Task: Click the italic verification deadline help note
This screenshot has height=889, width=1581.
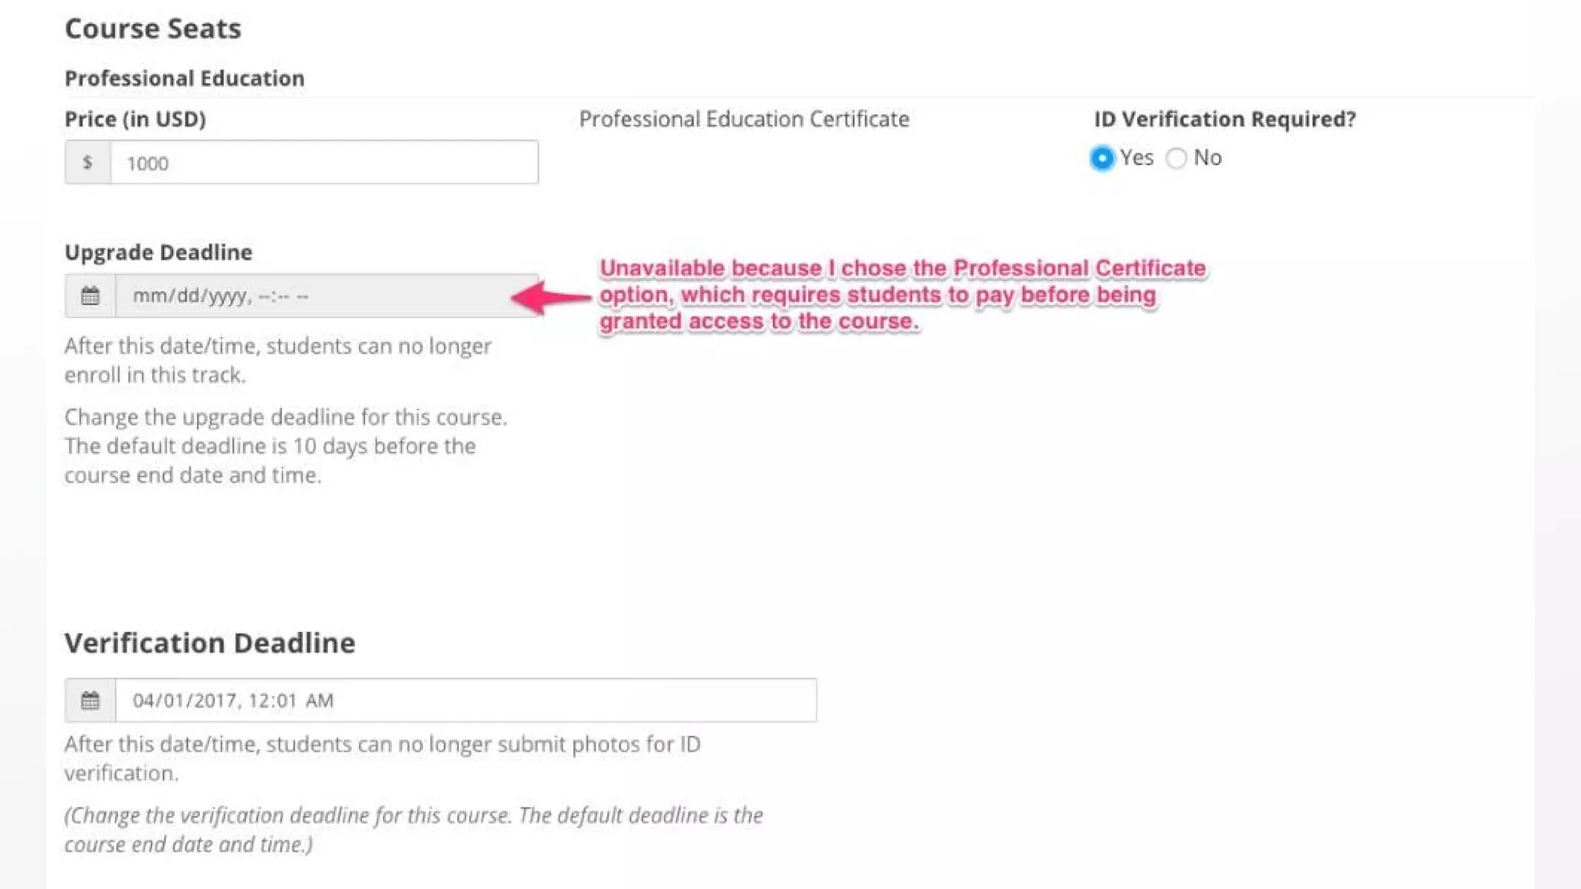Action: tap(414, 830)
